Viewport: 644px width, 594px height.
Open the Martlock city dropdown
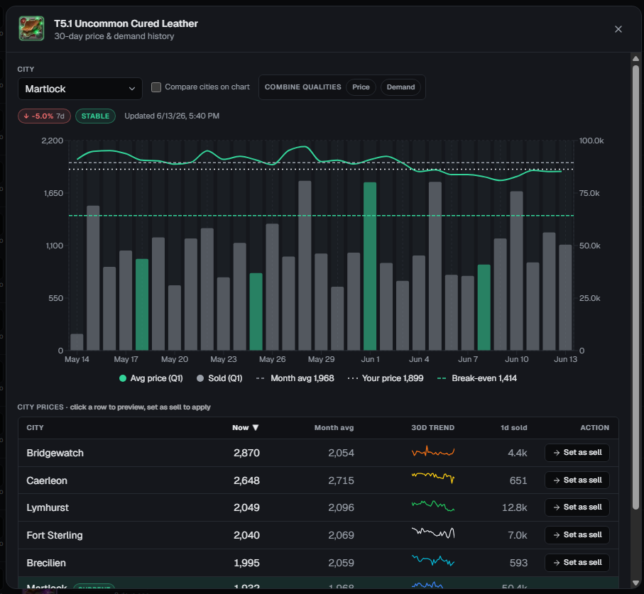80,89
